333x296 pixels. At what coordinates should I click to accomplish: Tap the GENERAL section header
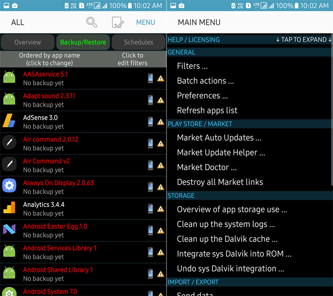pyautogui.click(x=249, y=53)
